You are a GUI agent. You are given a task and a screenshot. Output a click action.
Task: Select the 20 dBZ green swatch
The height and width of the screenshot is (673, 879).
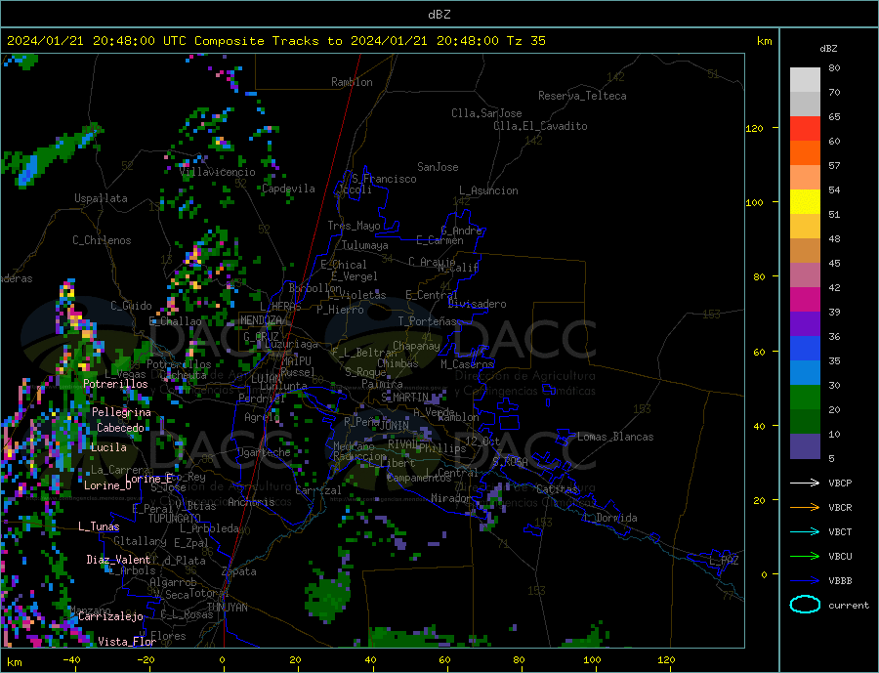click(805, 398)
